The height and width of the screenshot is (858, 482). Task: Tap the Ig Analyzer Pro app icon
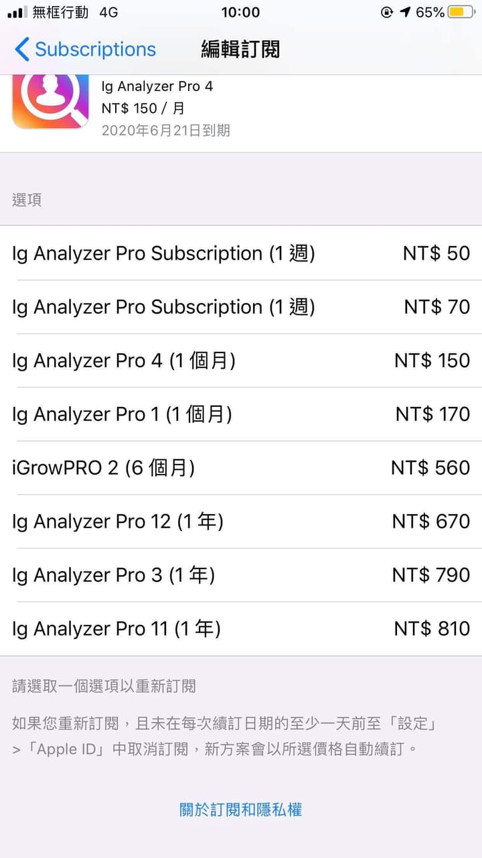click(x=51, y=102)
